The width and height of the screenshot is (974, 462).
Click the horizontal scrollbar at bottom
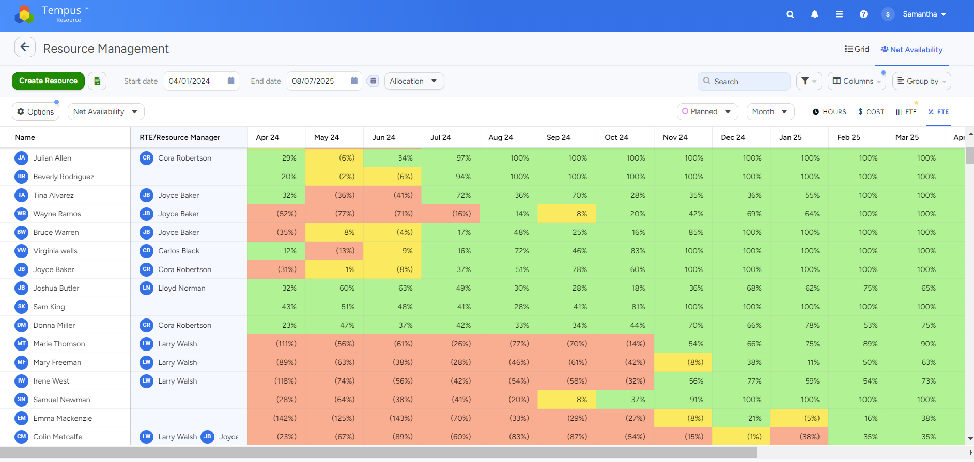(x=379, y=453)
